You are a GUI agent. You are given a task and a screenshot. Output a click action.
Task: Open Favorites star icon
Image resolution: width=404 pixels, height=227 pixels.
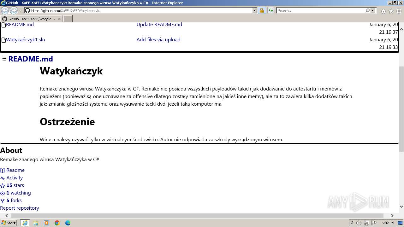[391, 11]
